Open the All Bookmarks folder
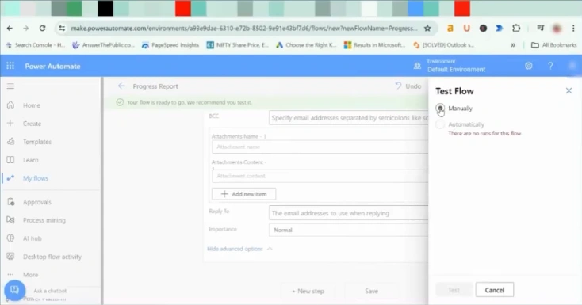 (553, 45)
